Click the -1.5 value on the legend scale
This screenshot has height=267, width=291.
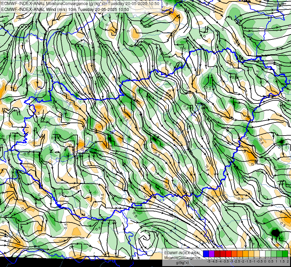[x=248, y=261]
